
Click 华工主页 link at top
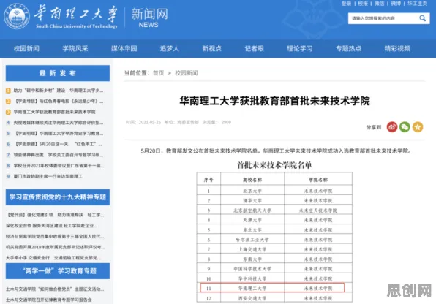418,4
